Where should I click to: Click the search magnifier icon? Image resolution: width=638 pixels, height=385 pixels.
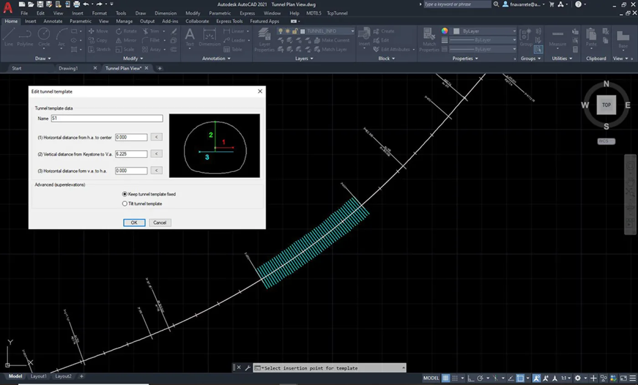pyautogui.click(x=496, y=4)
